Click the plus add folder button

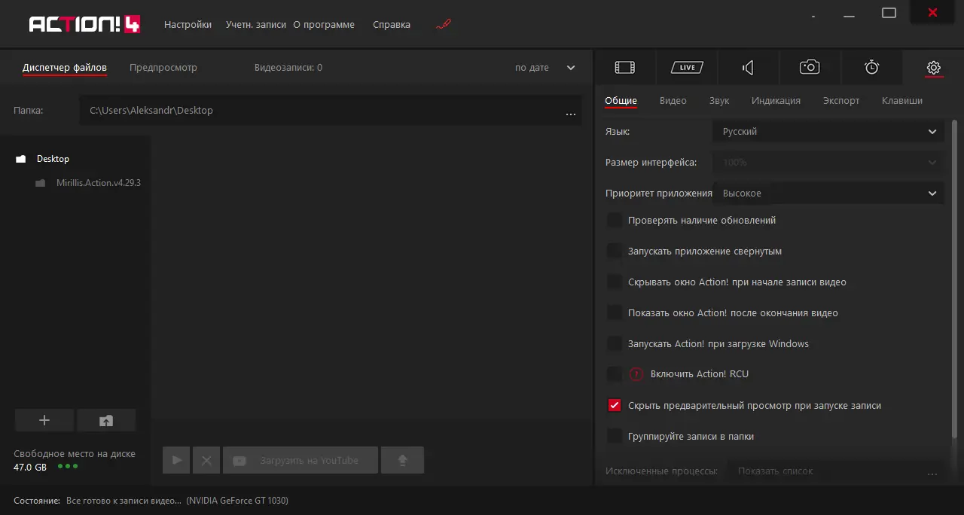point(44,420)
